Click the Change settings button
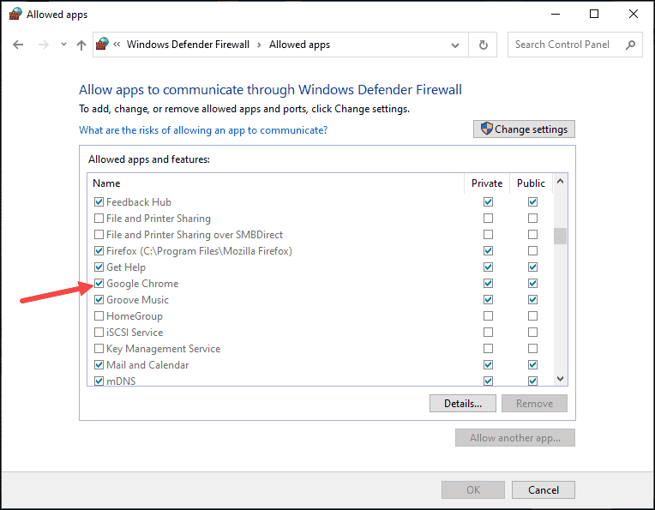655x510 pixels. pyautogui.click(x=524, y=129)
